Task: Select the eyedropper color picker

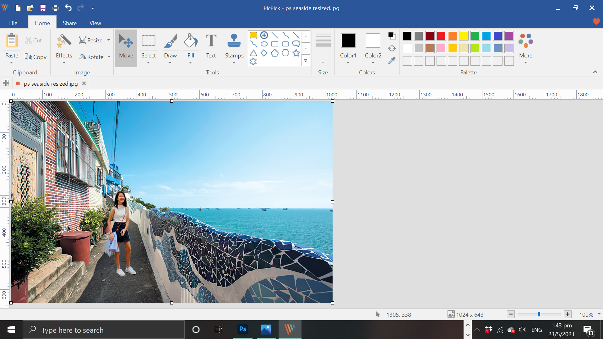Action: (392, 61)
